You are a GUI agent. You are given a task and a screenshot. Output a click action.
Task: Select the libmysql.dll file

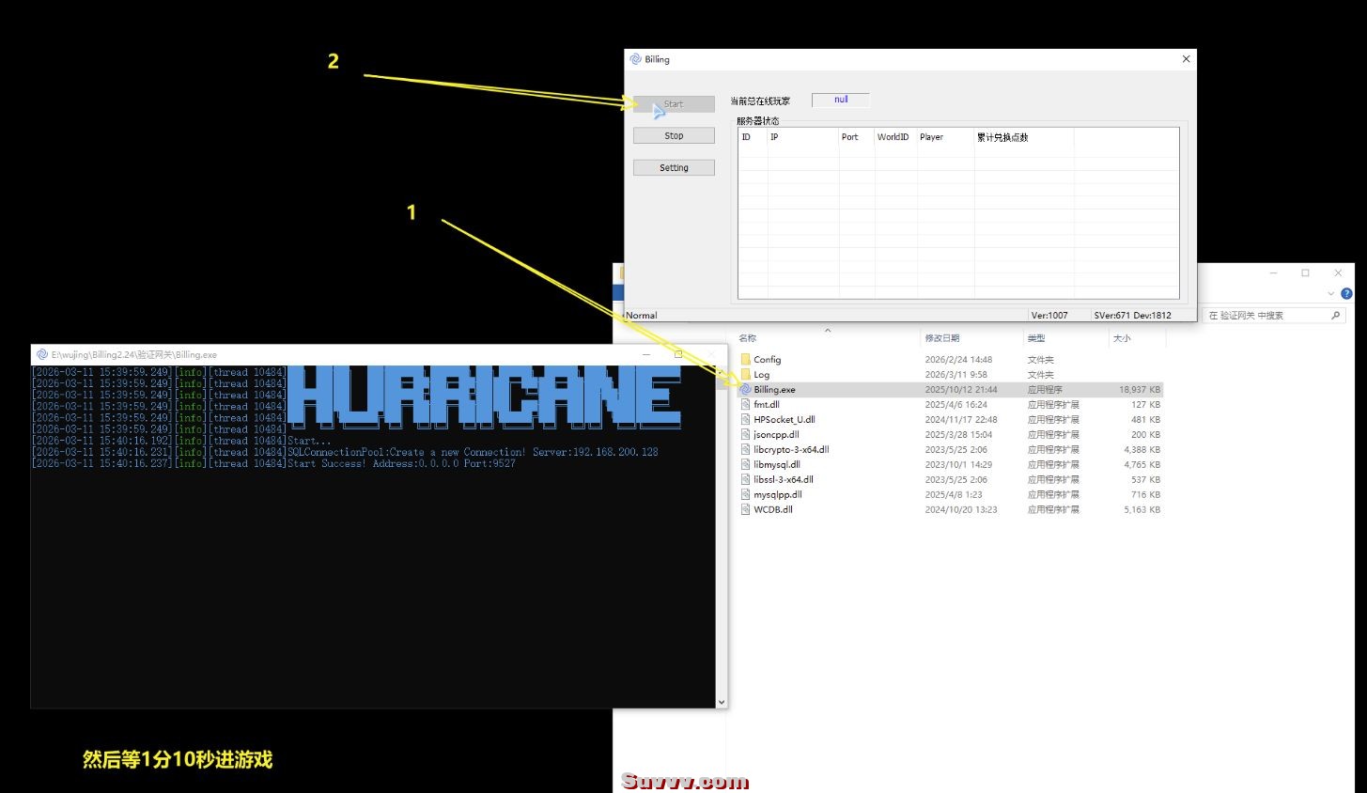(x=777, y=465)
